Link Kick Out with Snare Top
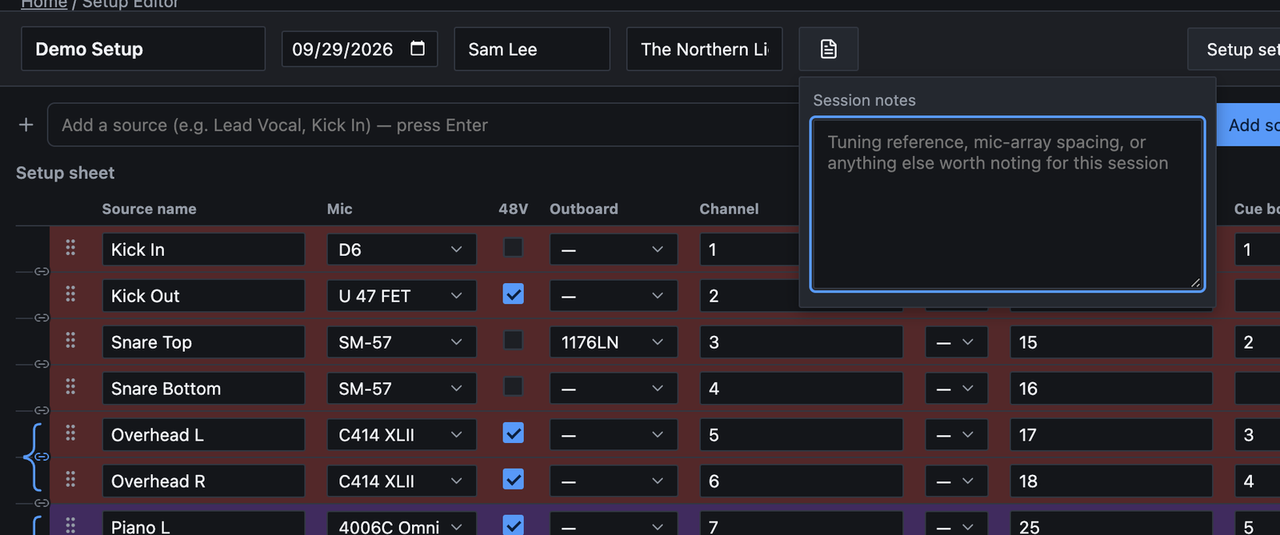Screen dimensions: 1280x535 [42, 318]
